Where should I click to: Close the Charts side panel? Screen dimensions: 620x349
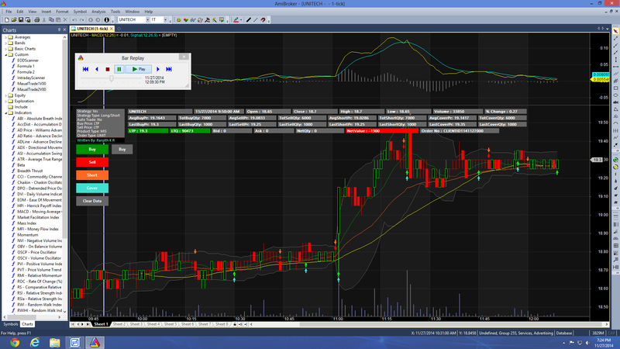click(x=64, y=29)
